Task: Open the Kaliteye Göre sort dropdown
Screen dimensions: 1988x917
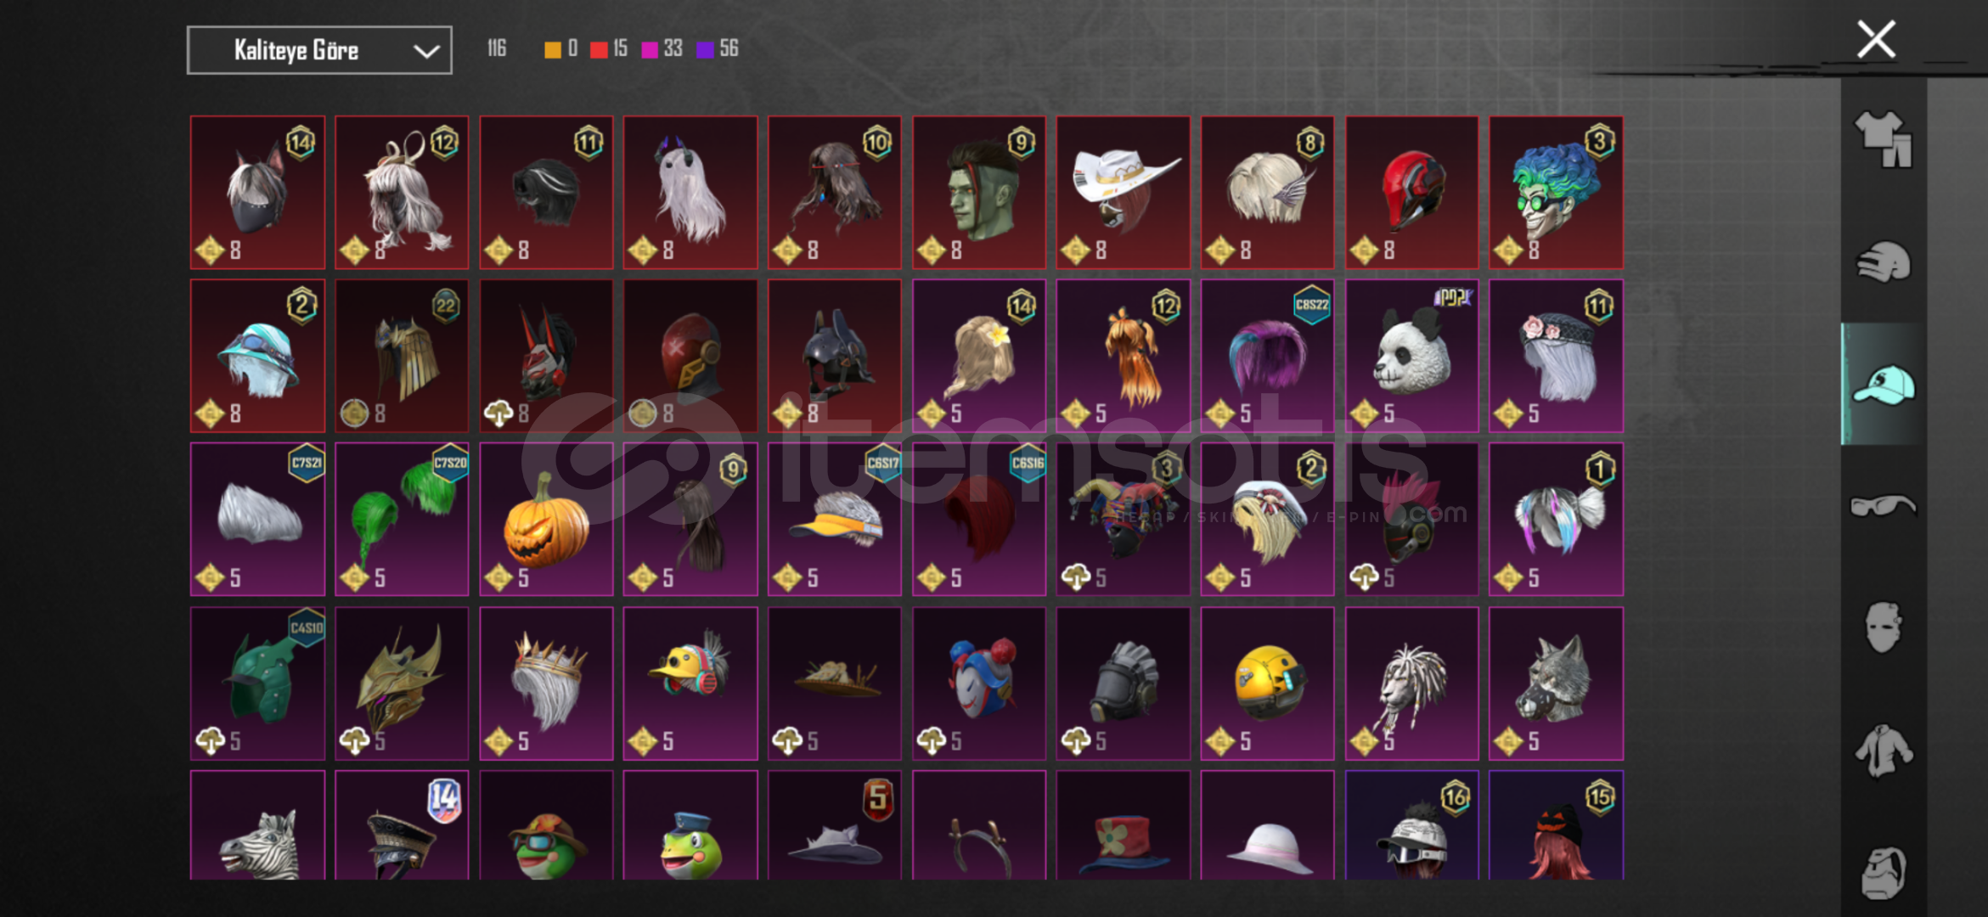Action: coord(319,50)
